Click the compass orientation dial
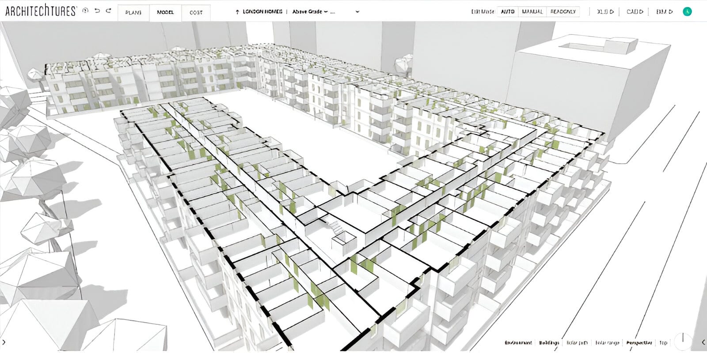This screenshot has height=353, width=707. pos(683,341)
